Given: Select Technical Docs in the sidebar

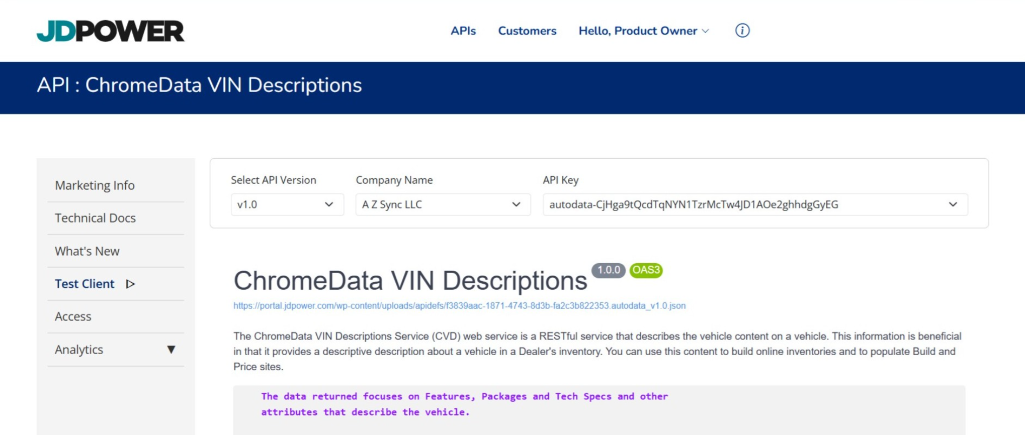Looking at the screenshot, I should click(x=96, y=218).
